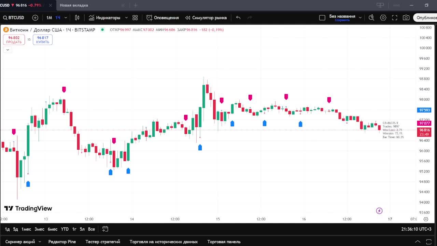Expand the Скринер акций dropdown arrow

click(40, 242)
